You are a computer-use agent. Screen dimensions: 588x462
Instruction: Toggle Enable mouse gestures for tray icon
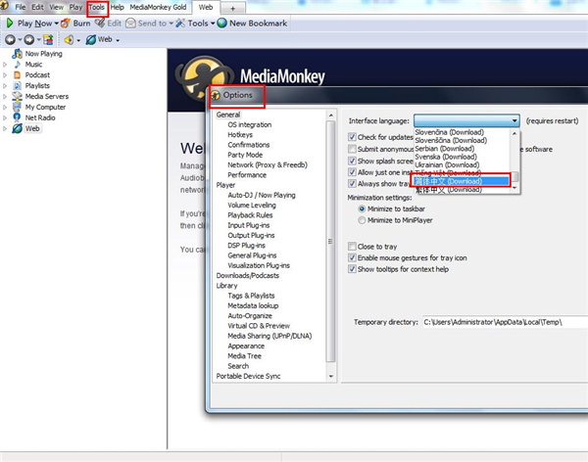pos(352,257)
